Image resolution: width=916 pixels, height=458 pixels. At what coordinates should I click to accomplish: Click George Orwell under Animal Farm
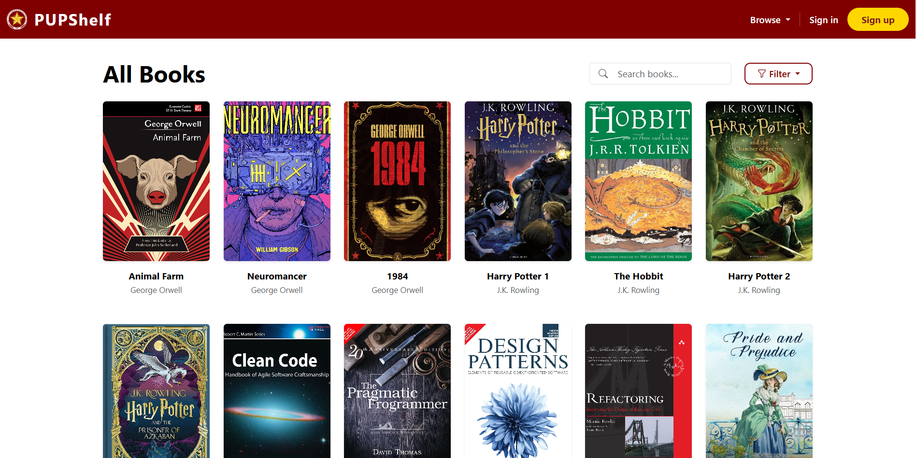pyautogui.click(x=156, y=290)
